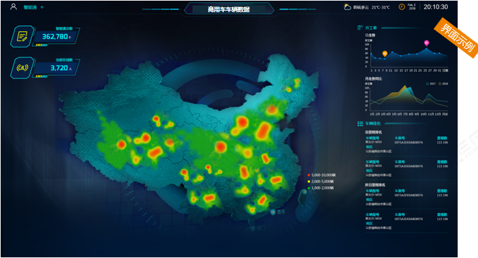
Task: Click the orange clock icon
Action: (x=402, y=7)
